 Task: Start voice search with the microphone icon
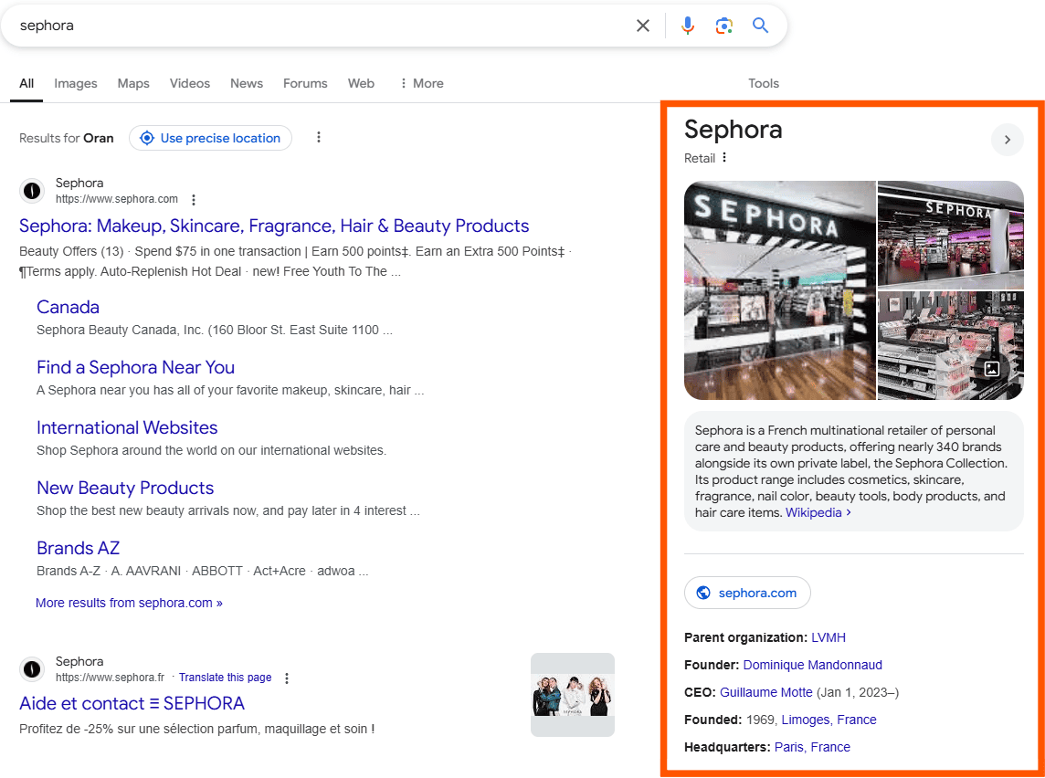tap(687, 26)
